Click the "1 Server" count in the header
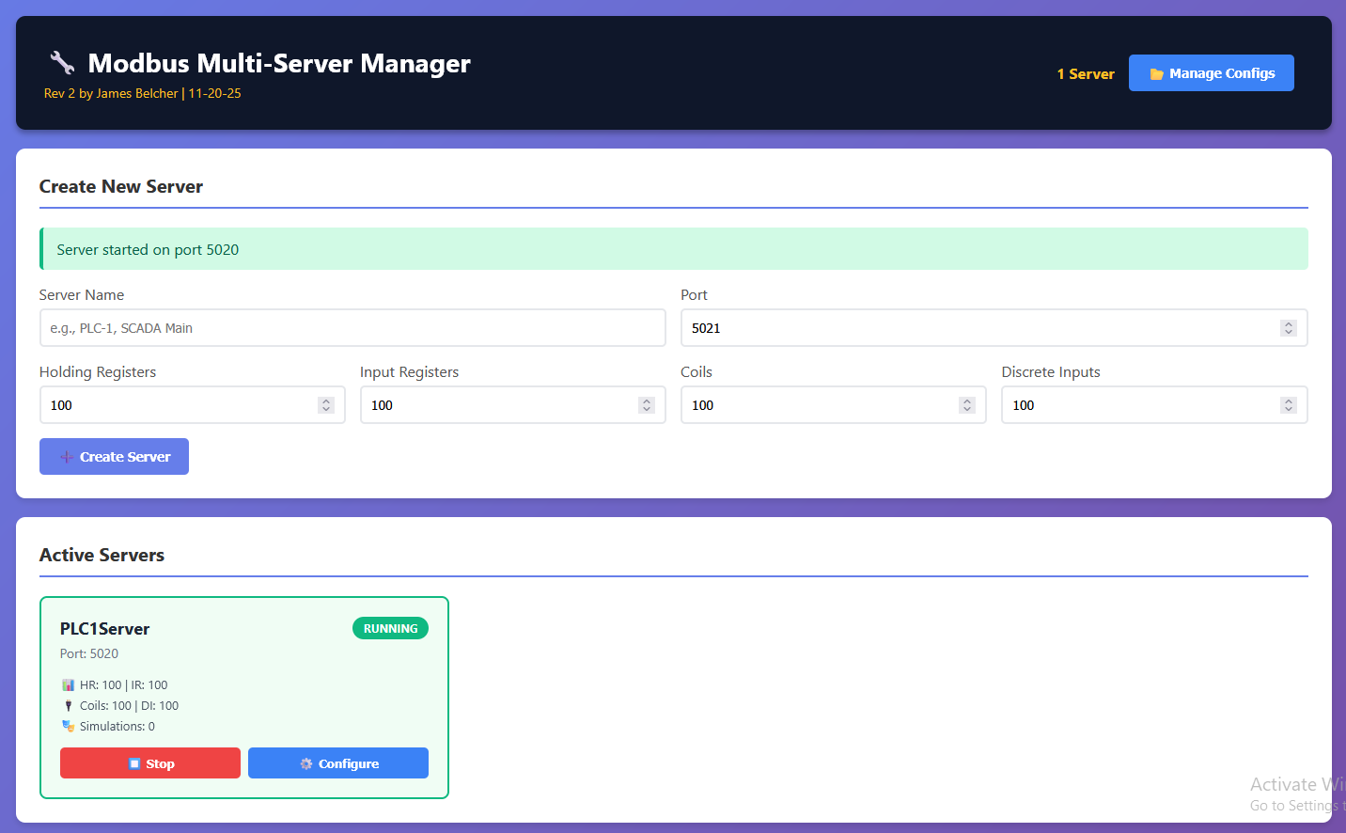Screen dimensions: 1346x833 1086,73
